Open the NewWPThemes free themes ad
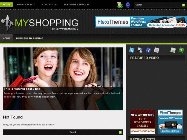The image size is (187, 140). click(143, 122)
